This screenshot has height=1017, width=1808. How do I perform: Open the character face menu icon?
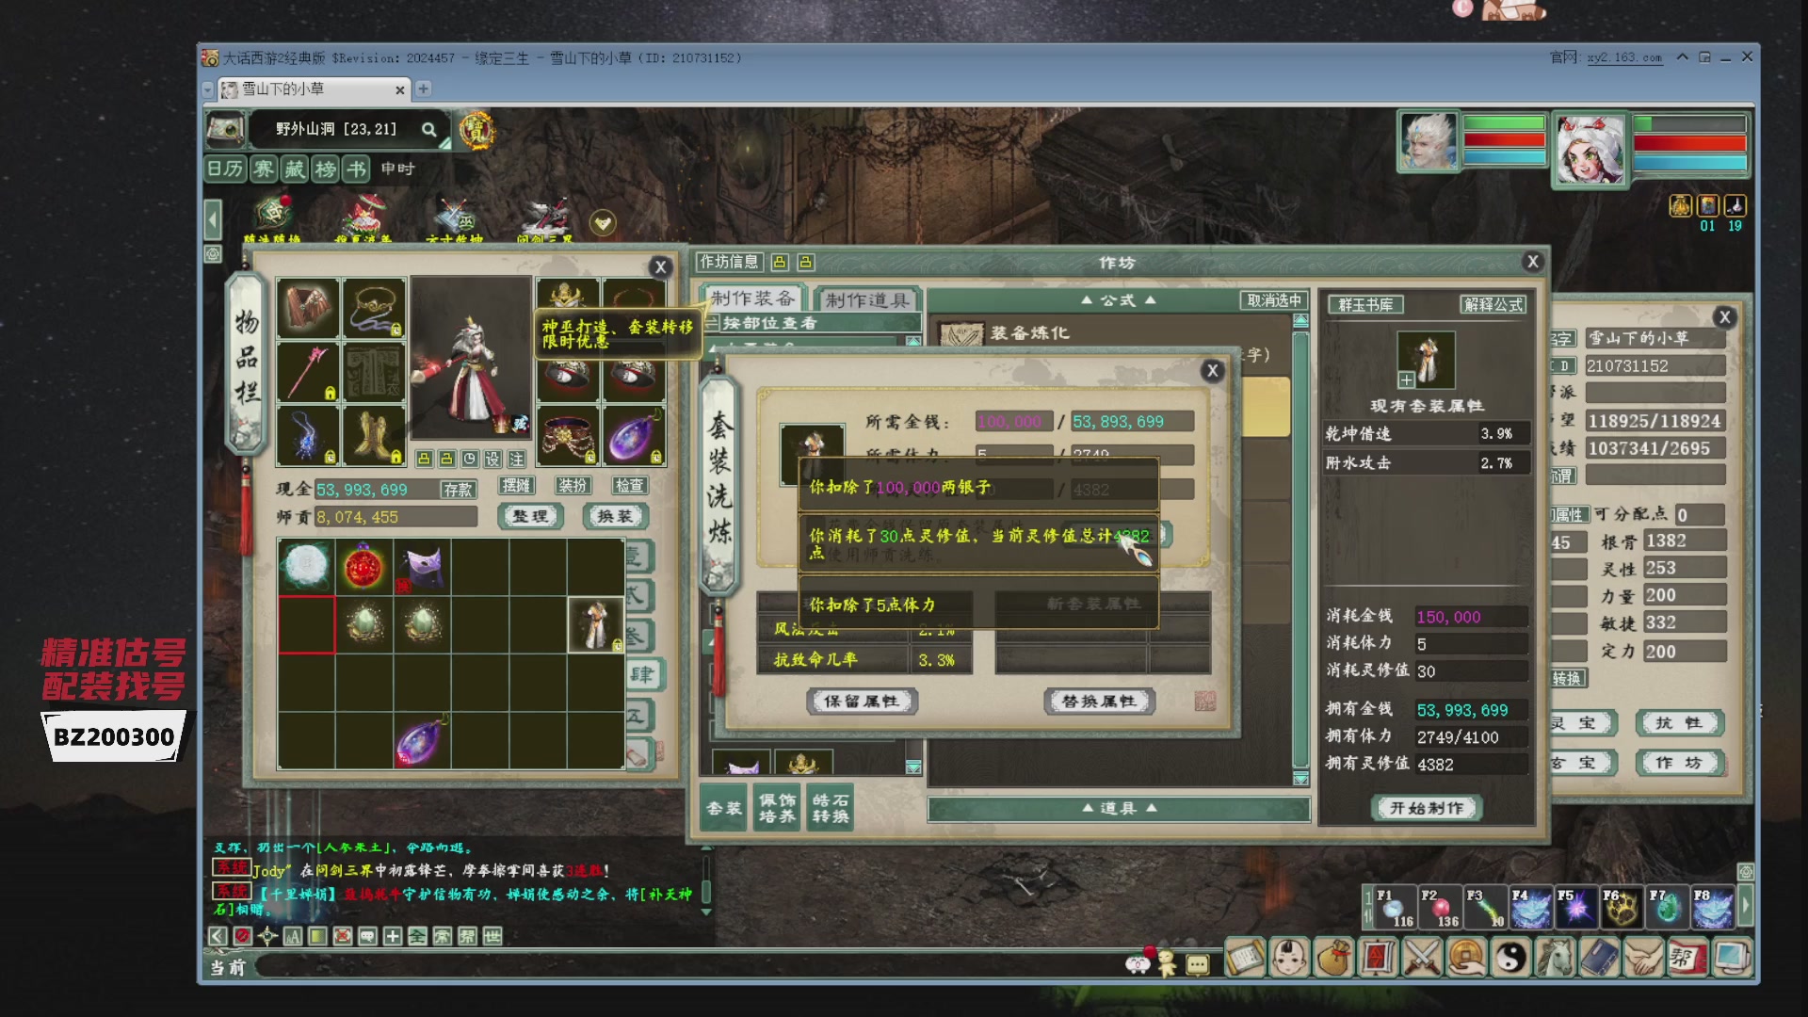(1289, 959)
